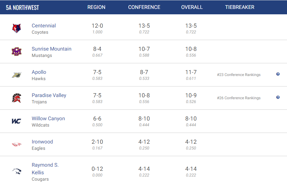Click the Paradise Valley Trojans helmet logo
This screenshot has width=287, height=187.
point(17,98)
